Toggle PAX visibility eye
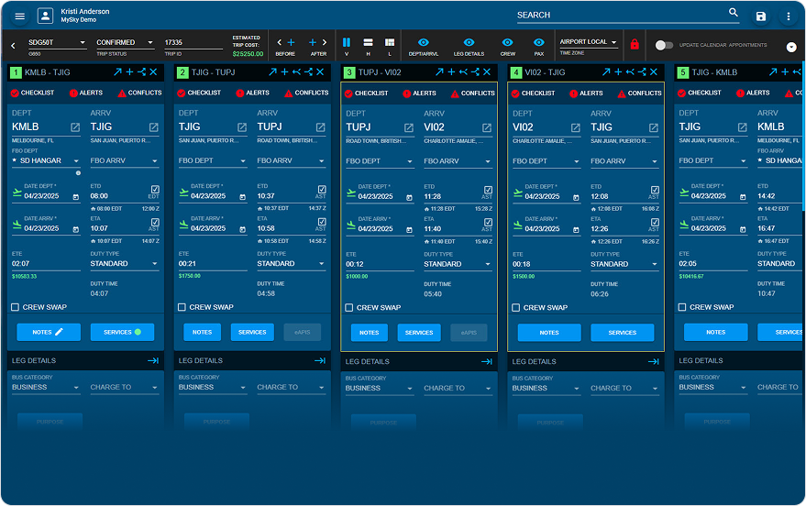Image resolution: width=806 pixels, height=506 pixels. 538,43
